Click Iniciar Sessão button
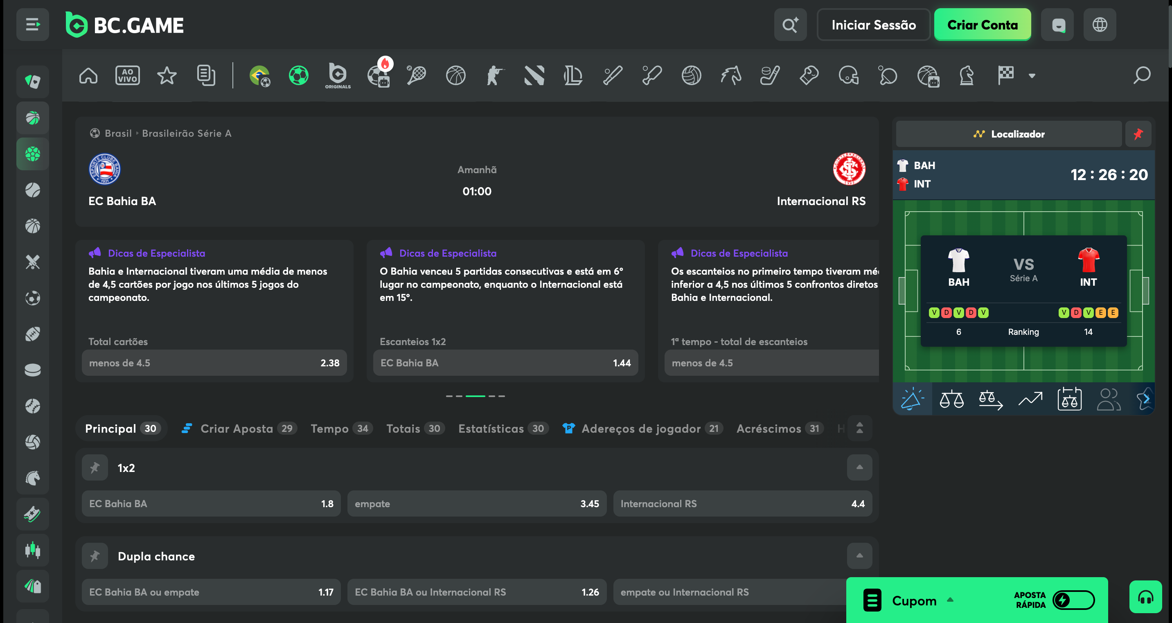 874,25
